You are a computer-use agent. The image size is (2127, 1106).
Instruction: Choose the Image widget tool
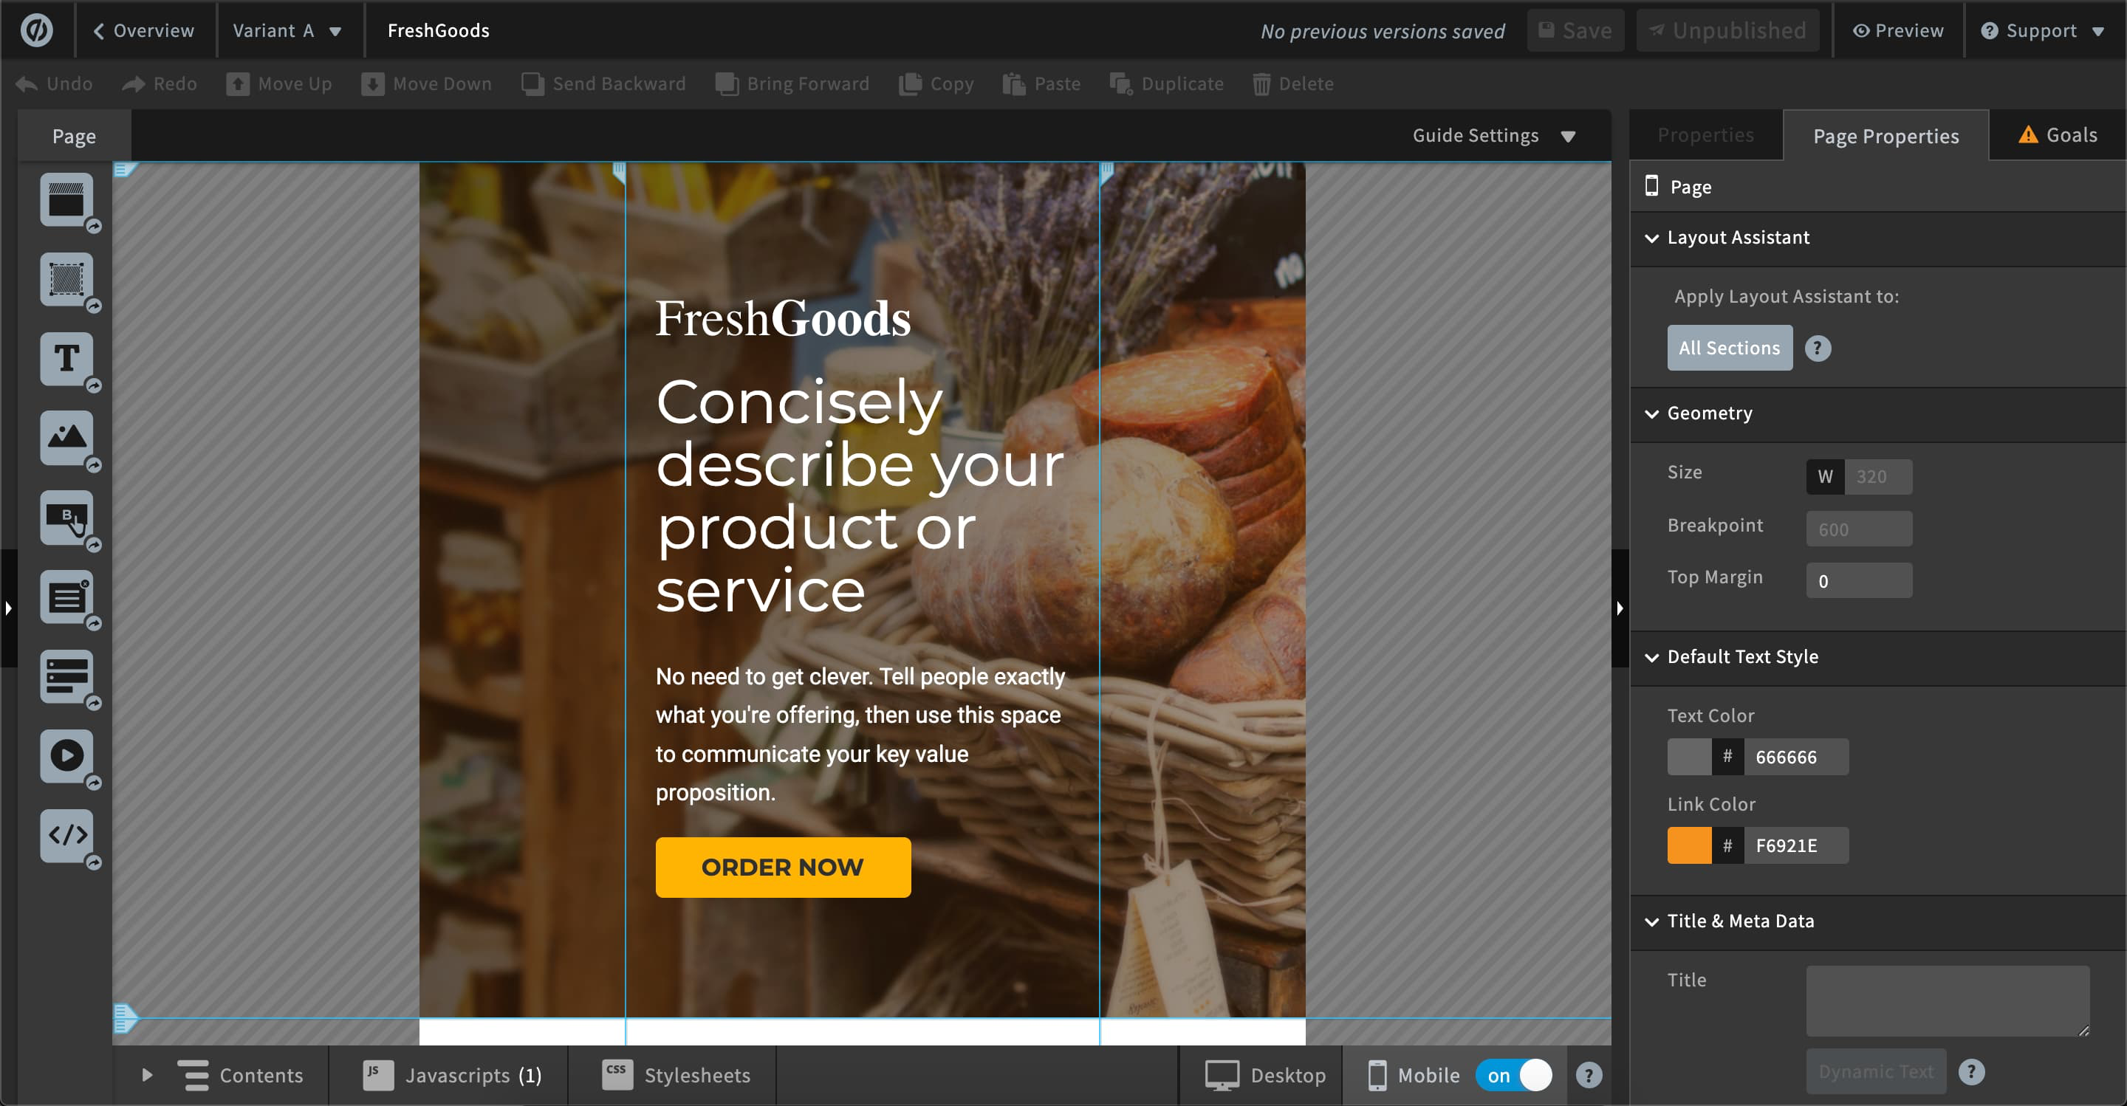[66, 437]
